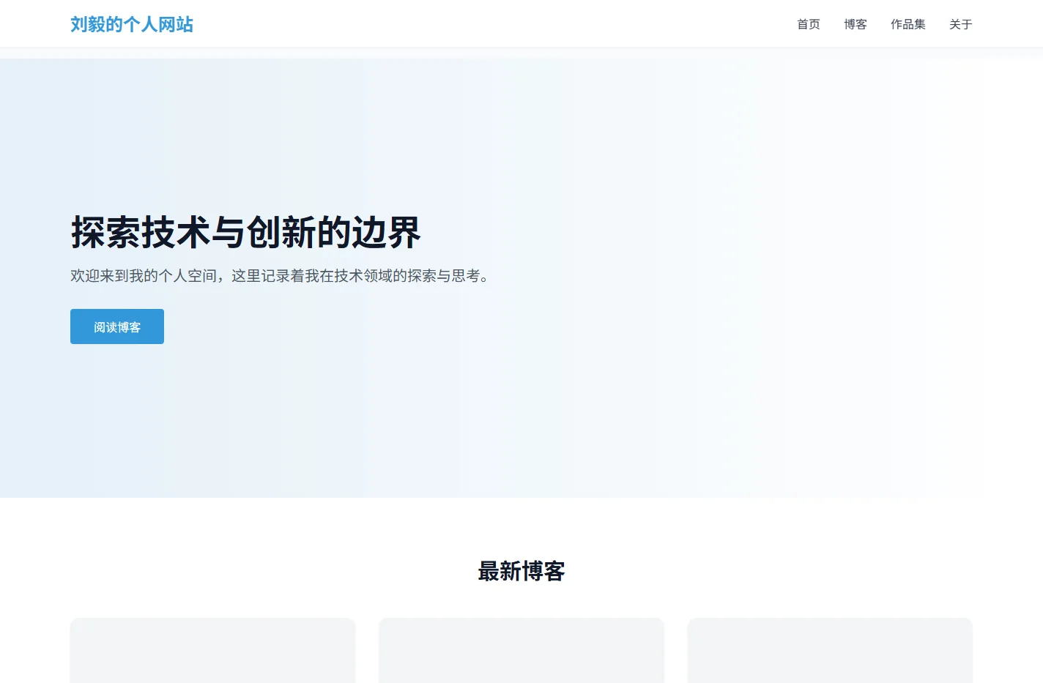The image size is (1043, 683).
Task: Open the 关于 page link
Action: coord(961,24)
